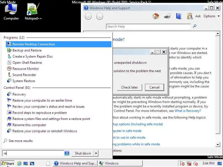Open Help and Support home page icon
This screenshot has width=223, height=167.
pos(156,16)
